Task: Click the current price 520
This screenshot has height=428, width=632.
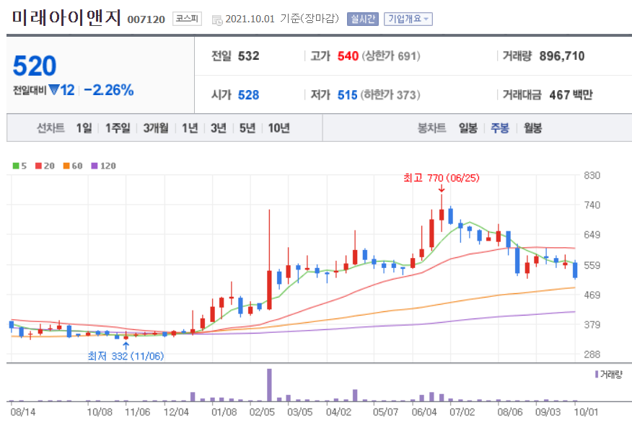Action: point(35,66)
